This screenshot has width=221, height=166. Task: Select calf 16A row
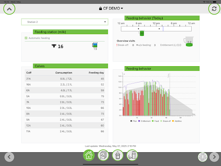coord(65,85)
